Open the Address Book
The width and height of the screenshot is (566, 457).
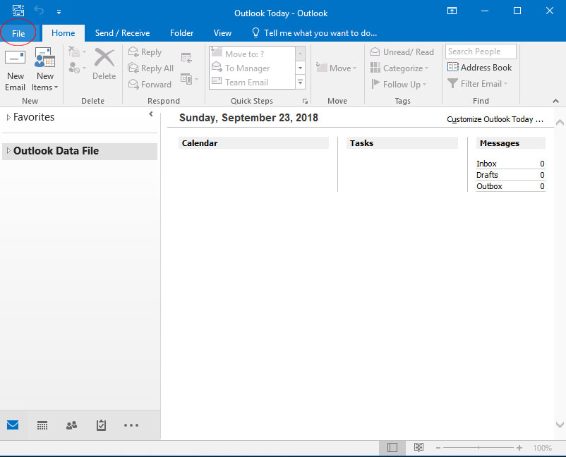coord(480,68)
